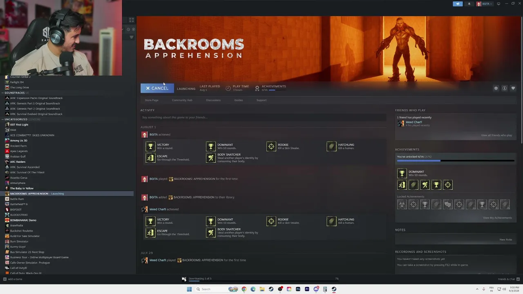Open the Discussions tab
The image size is (523, 294).
tap(213, 100)
